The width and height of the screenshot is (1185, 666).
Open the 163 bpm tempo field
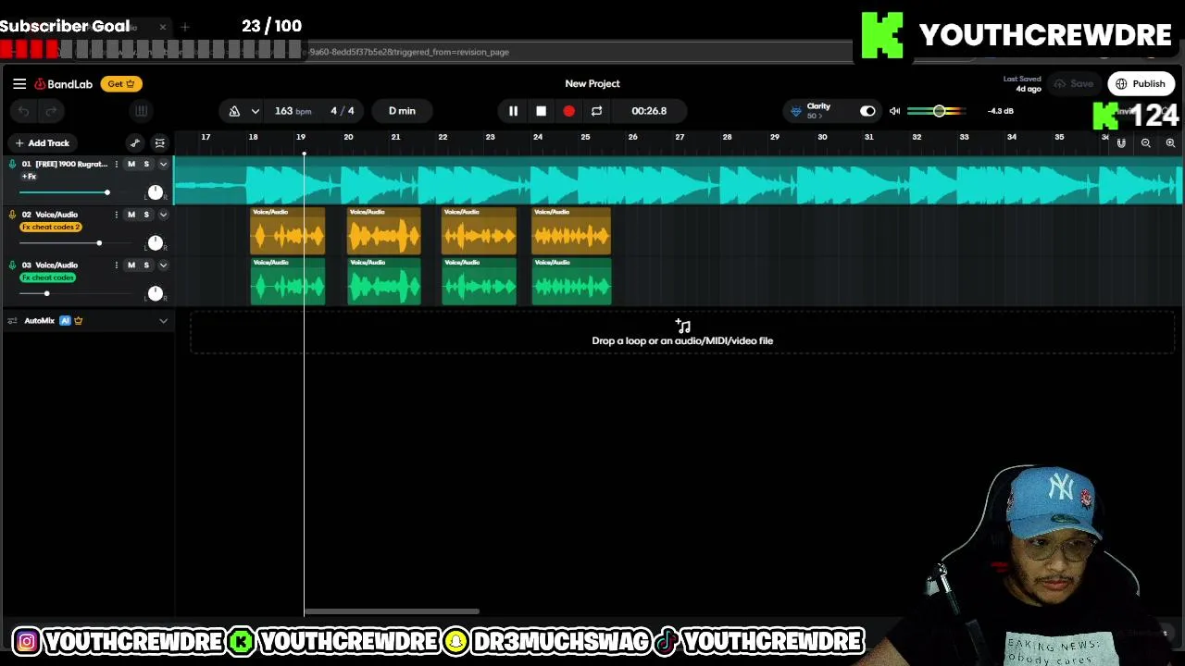[x=293, y=111]
